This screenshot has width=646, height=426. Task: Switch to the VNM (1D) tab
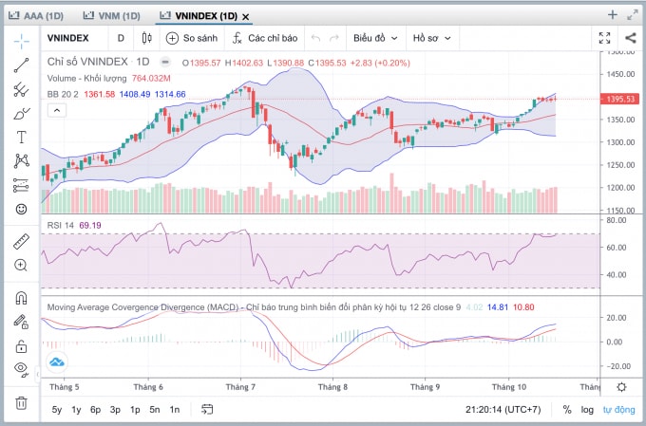point(112,16)
